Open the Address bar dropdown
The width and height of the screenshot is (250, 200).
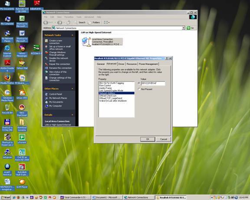tap(184, 28)
